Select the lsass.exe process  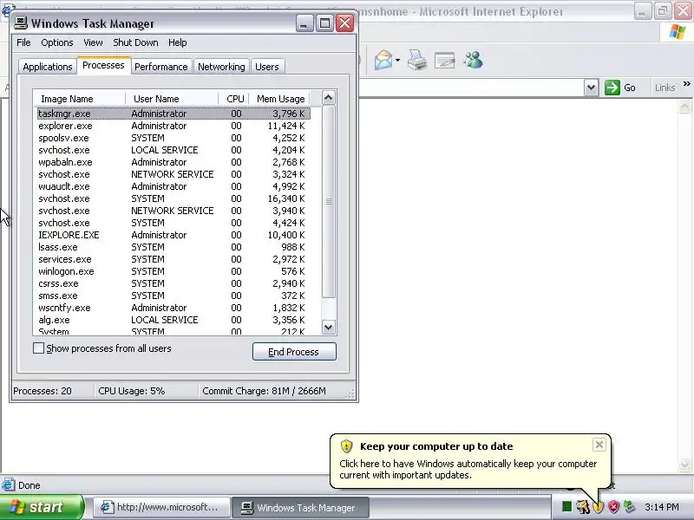tap(174, 247)
